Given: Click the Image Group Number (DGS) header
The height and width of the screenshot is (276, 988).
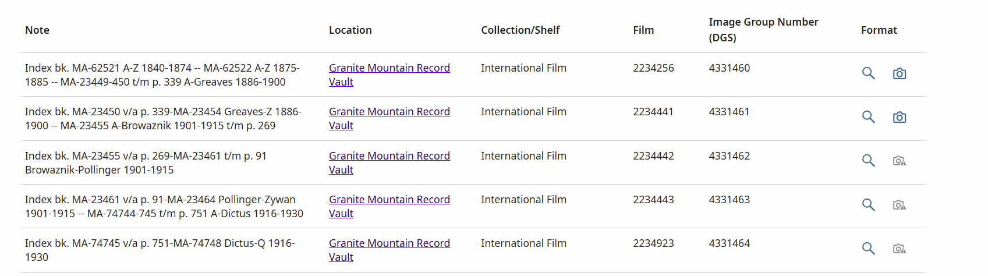Looking at the screenshot, I should coord(763,30).
